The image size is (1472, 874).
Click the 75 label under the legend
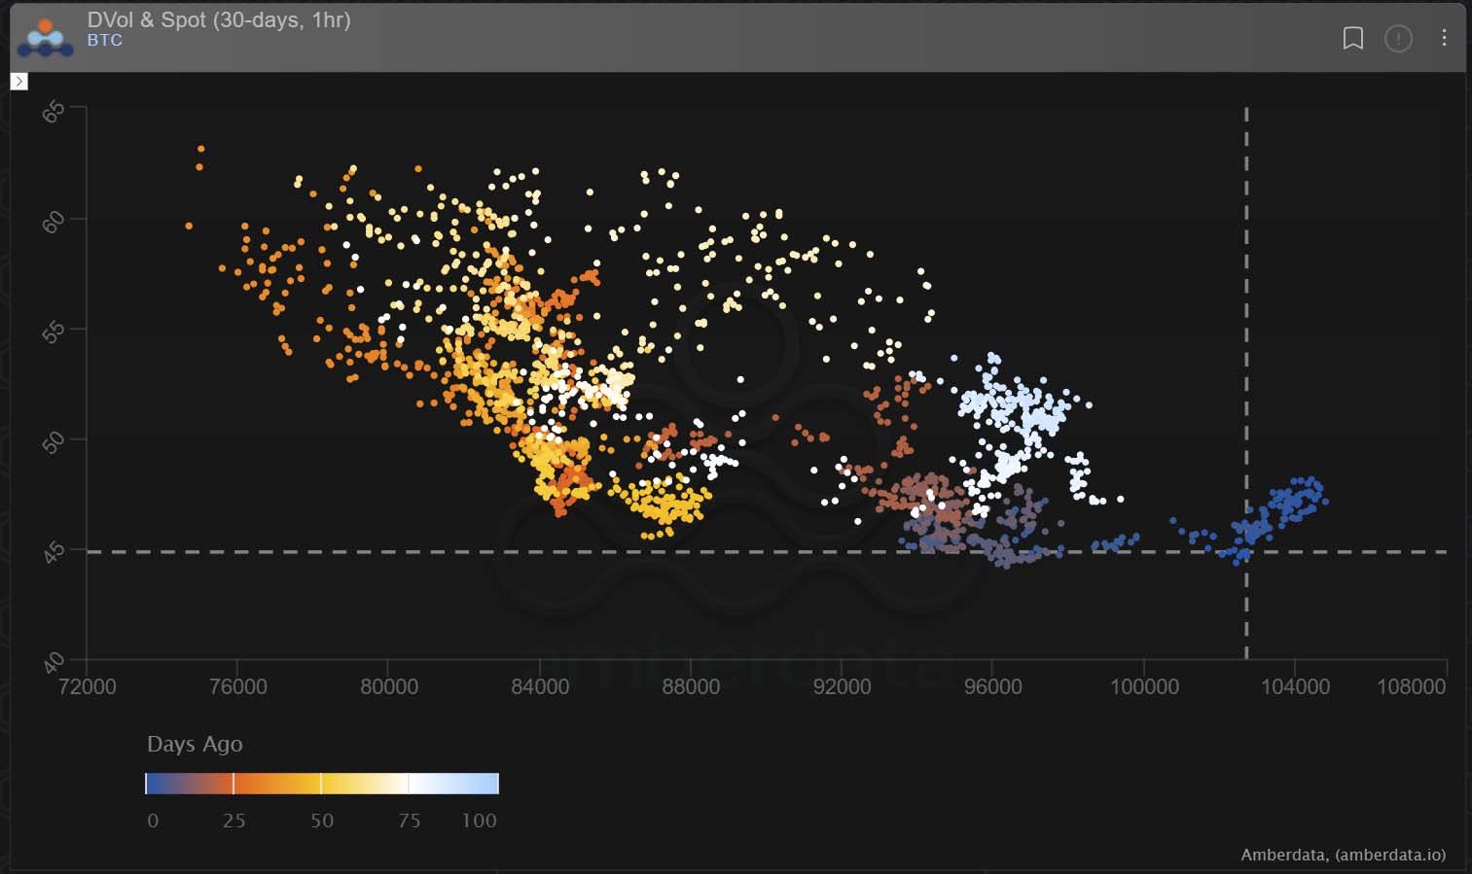tap(409, 821)
